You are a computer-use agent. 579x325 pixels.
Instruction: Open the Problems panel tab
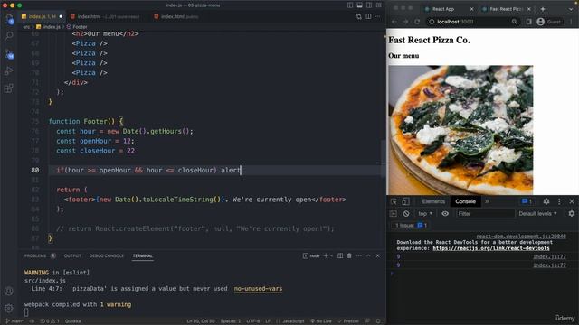pos(40,255)
